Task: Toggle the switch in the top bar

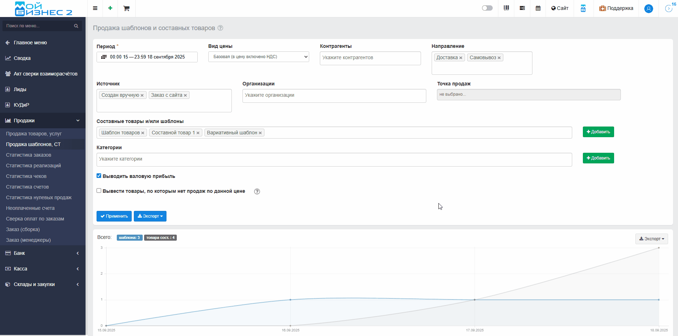Action: [487, 8]
